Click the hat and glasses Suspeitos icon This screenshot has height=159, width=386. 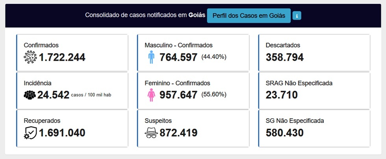(151, 133)
